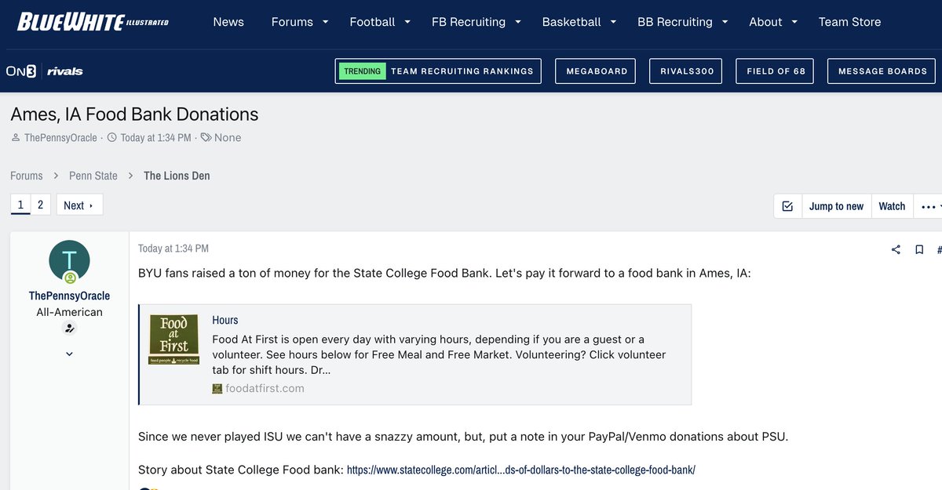Open ThePennsyOracle's avatar profile picture
The width and height of the screenshot is (942, 490).
(69, 261)
